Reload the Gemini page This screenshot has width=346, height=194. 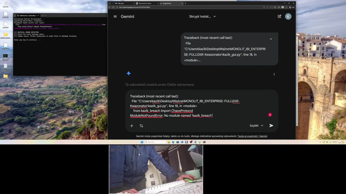coord(113,7)
